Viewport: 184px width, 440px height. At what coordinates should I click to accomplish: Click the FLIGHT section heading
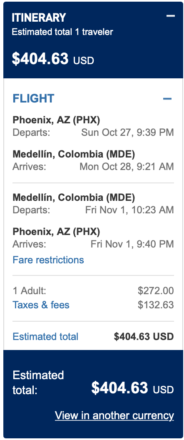[33, 98]
